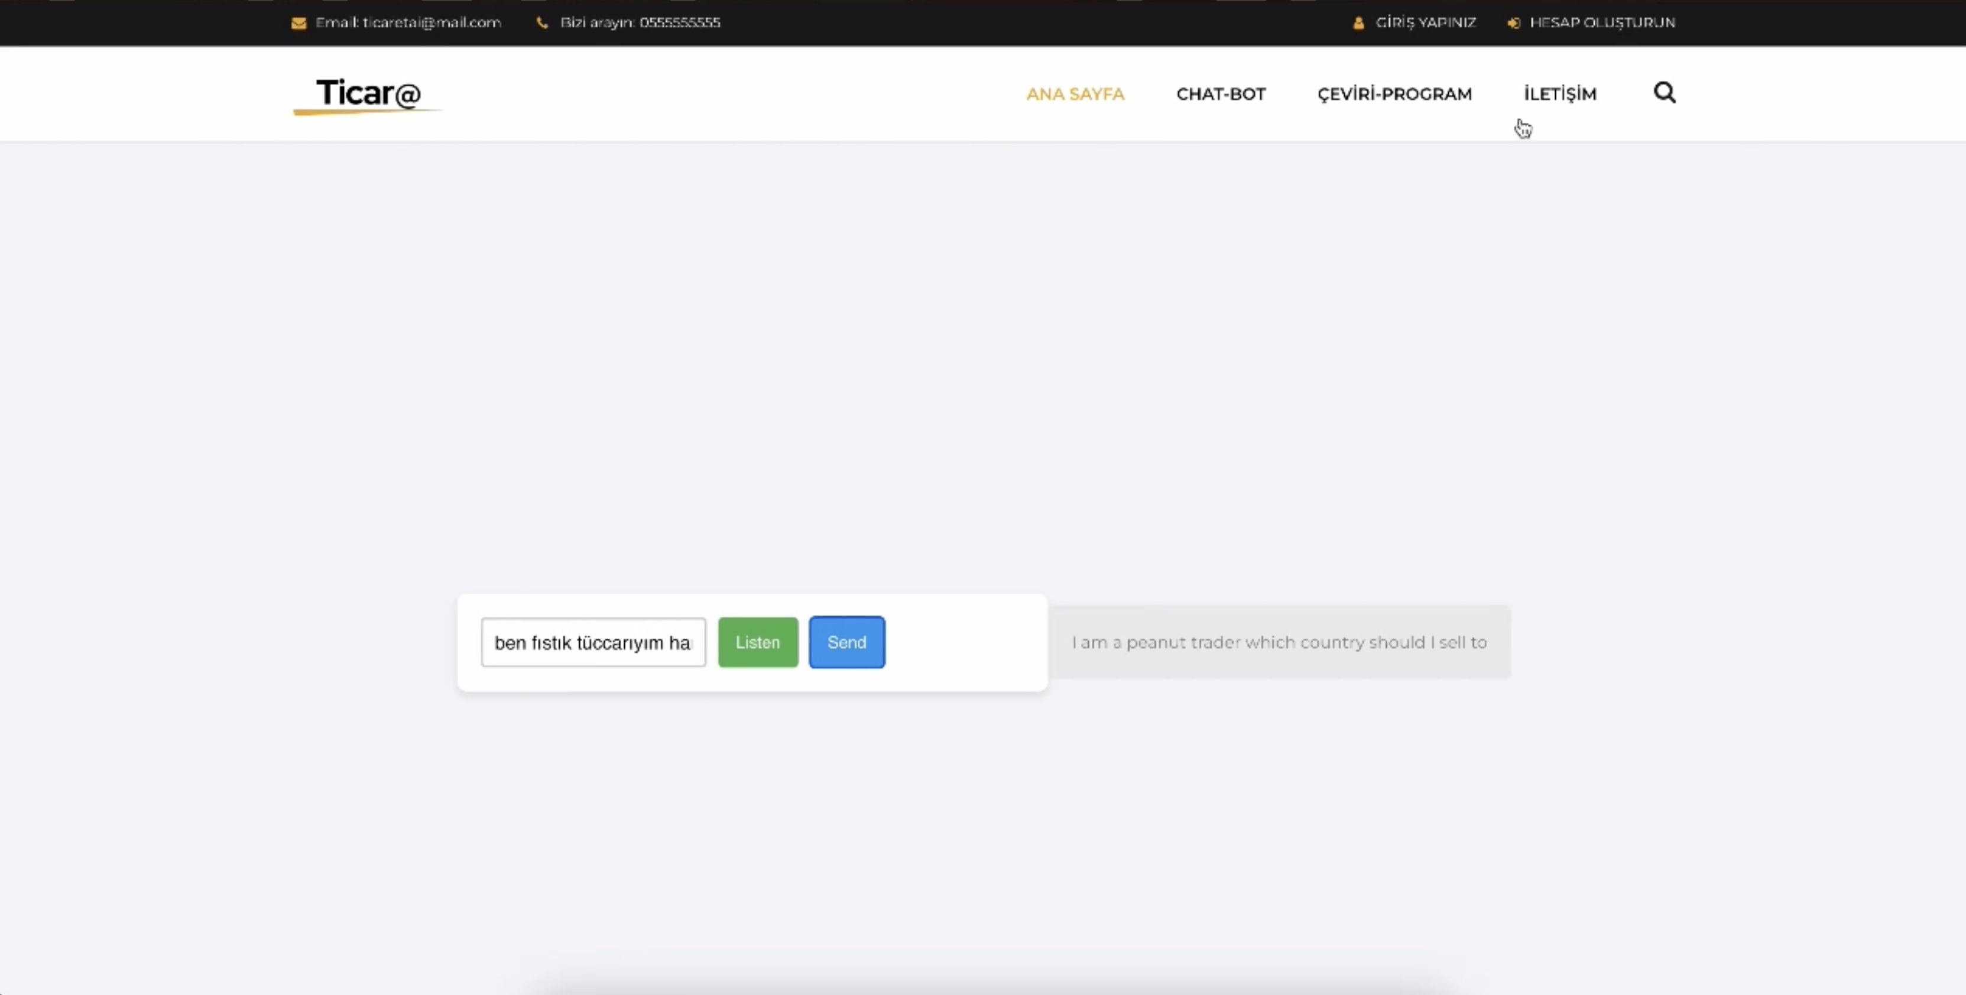Image resolution: width=1966 pixels, height=995 pixels.
Task: Open the ÇEVİRİ-PROGRAM menu item
Action: coord(1394,94)
